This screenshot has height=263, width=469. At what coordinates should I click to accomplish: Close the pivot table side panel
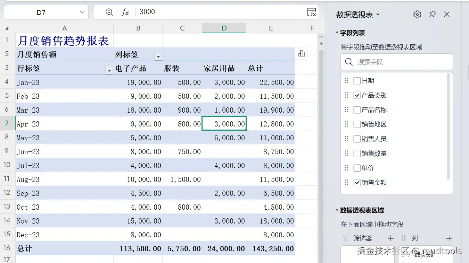(447, 14)
